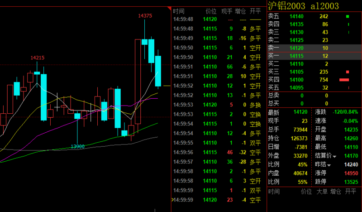
Task: Click the 总手 value 73944
Action: tap(300, 130)
